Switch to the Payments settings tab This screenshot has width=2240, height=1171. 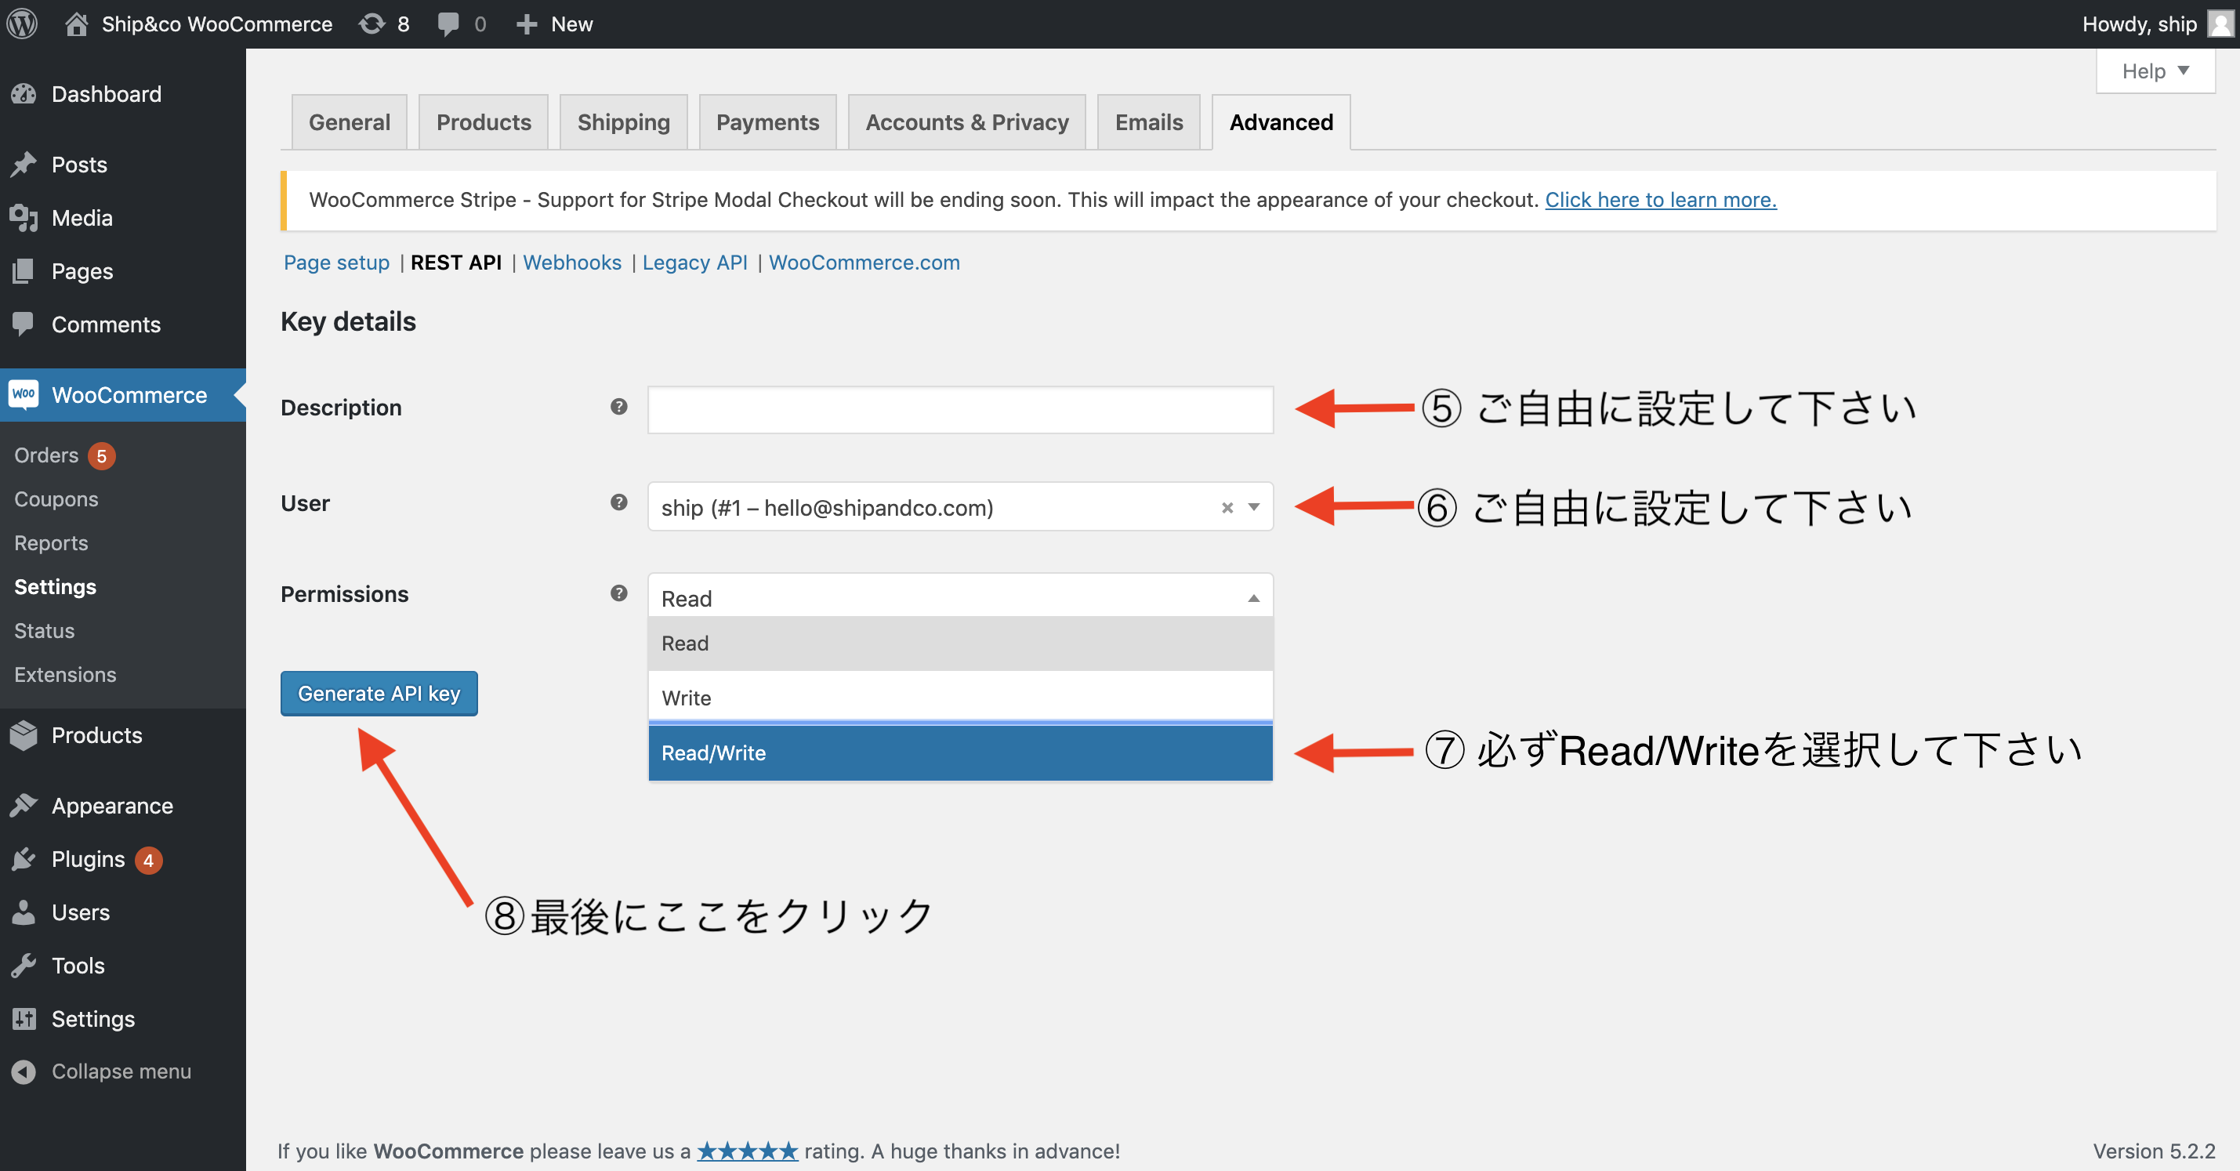[768, 122]
